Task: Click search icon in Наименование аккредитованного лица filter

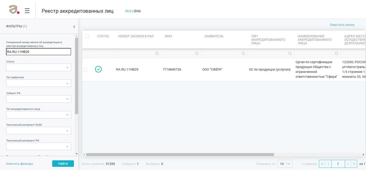Action: 337,53
